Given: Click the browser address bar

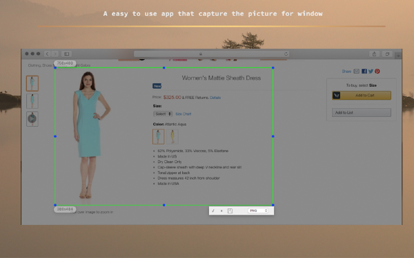Looking at the screenshot, I should [x=212, y=54].
